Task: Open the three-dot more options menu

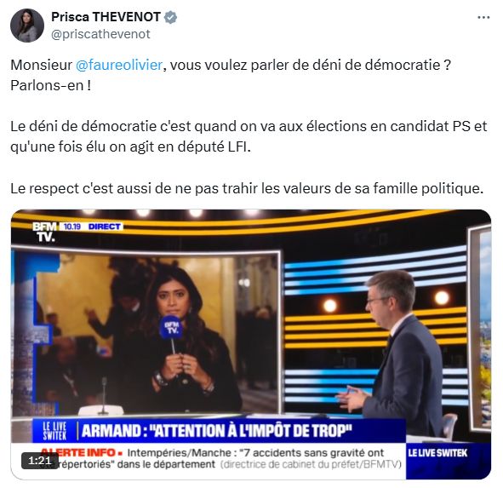Action: [483, 17]
